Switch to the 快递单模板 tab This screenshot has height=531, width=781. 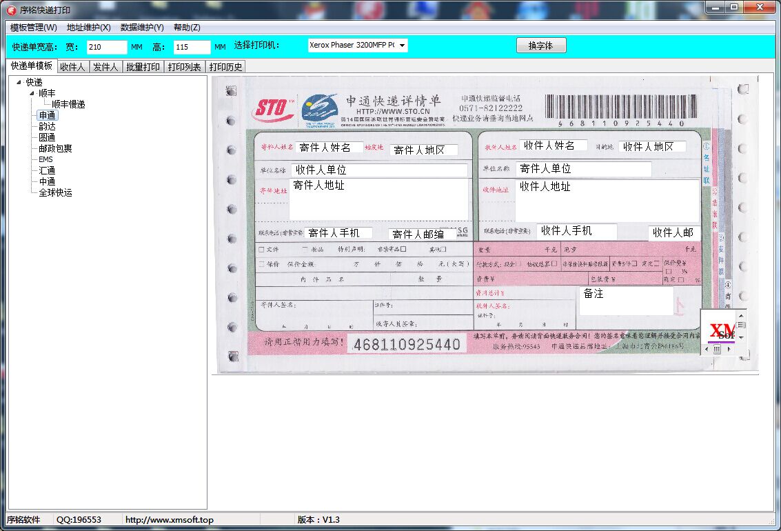32,66
